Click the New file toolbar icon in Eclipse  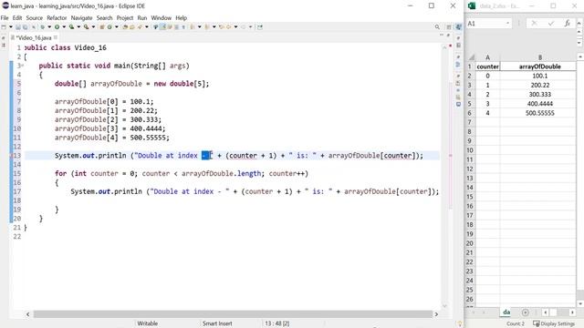(x=4, y=27)
